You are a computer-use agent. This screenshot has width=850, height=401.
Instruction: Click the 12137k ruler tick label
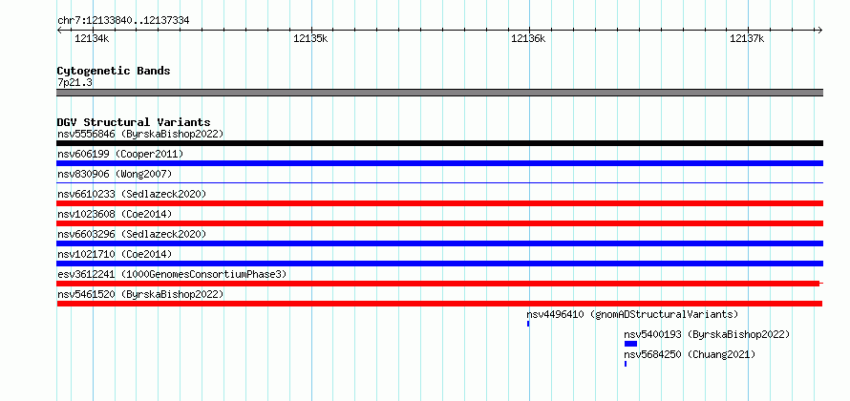coord(747,38)
